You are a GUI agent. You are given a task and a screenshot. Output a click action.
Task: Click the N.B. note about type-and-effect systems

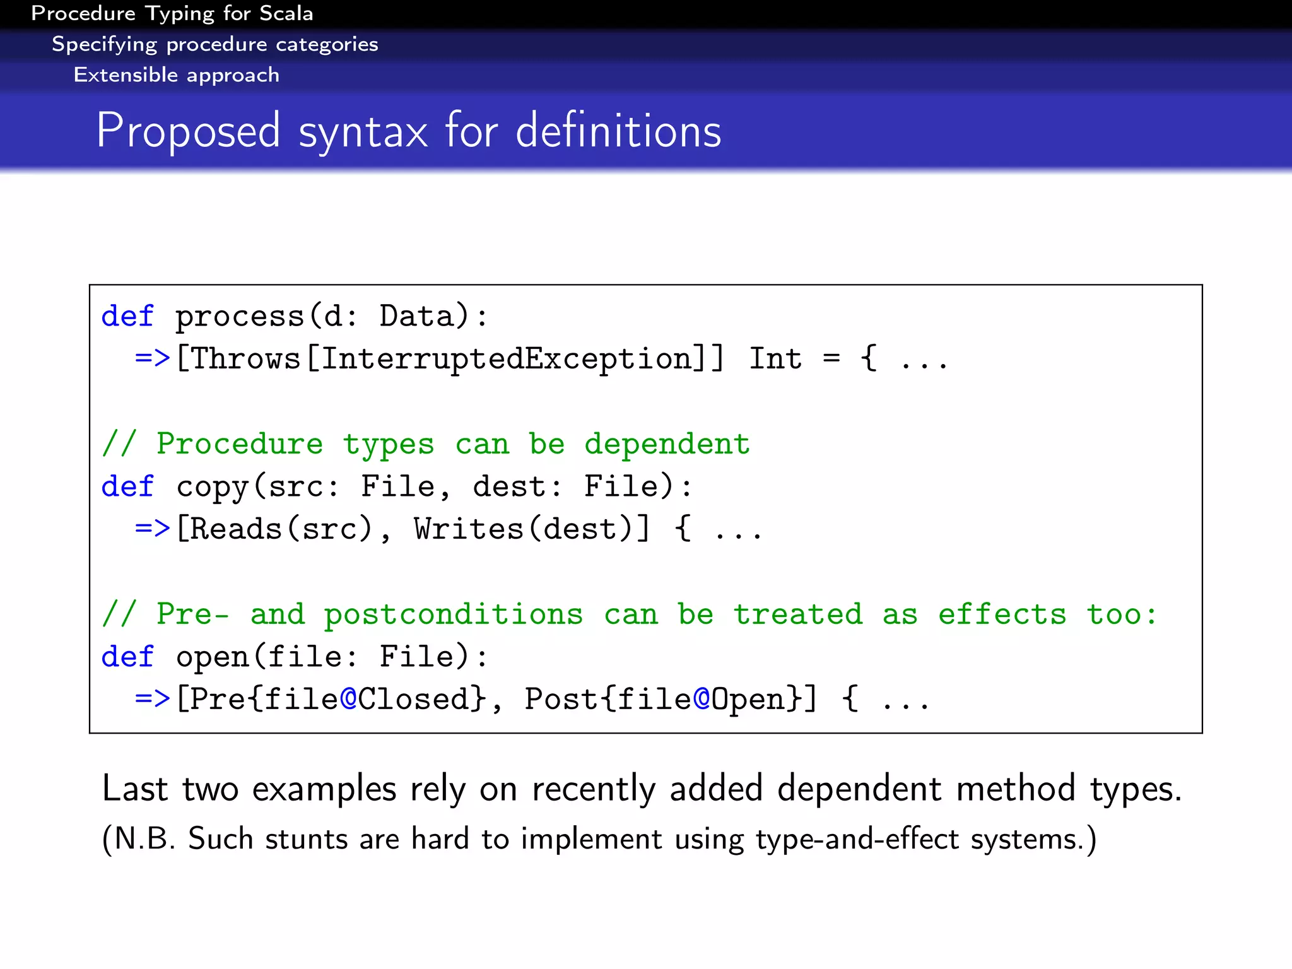[x=599, y=839]
